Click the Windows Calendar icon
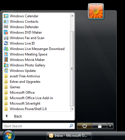 click(x=6, y=16)
